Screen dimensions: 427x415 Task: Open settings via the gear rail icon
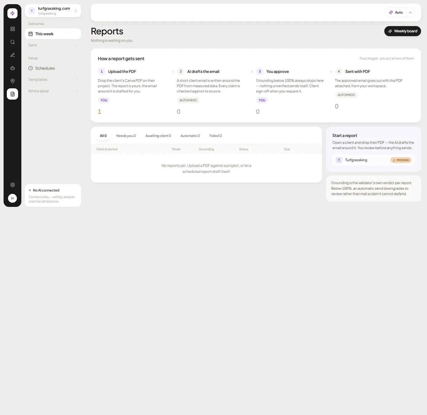point(12,185)
